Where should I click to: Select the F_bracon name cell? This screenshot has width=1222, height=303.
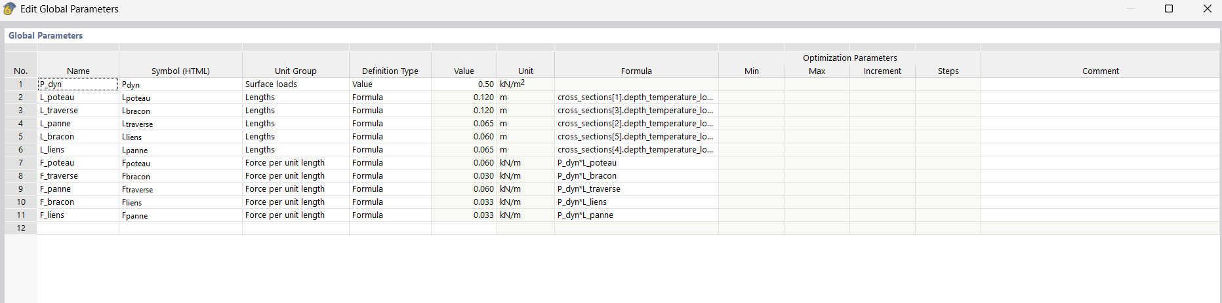coord(78,202)
